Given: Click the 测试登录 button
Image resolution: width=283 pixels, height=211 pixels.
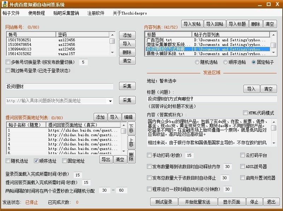Looking at the screenshot, I should pyautogui.click(x=164, y=202).
